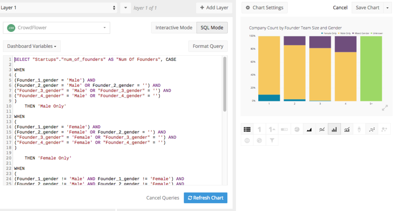Select the bar-line combo chart type
The width and height of the screenshot is (396, 211).
click(347, 129)
